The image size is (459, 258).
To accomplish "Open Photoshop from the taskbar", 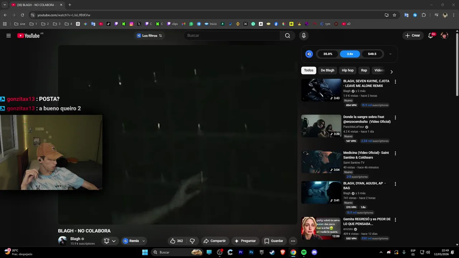I will (x=251, y=252).
